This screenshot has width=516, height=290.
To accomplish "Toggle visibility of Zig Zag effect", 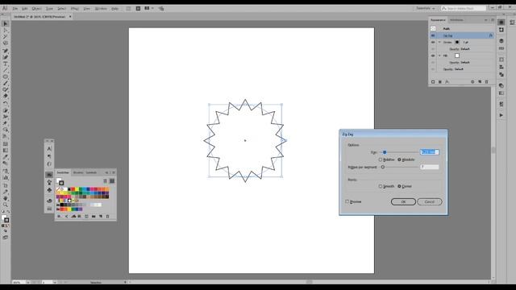I will coord(433,35).
